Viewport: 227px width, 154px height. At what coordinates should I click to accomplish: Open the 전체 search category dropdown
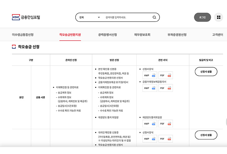90,17
